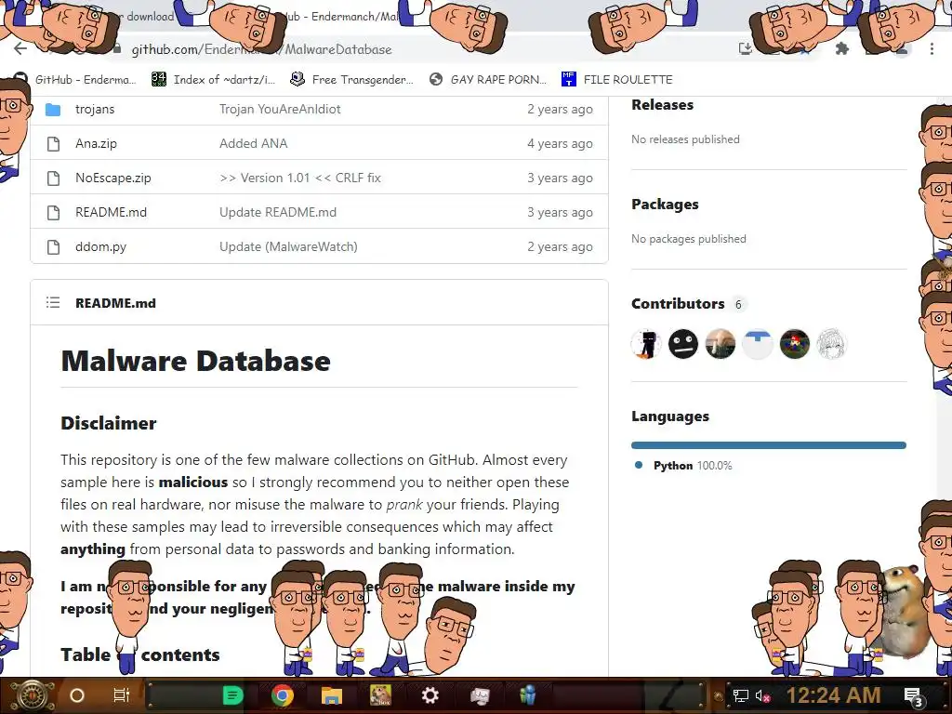
Task: Open the steampunk Start button
Action: click(x=32, y=695)
